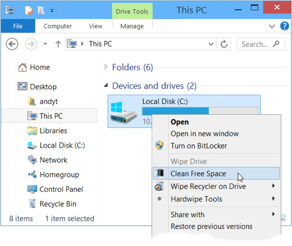Click the This PC system icon in title bar
This screenshot has width=292, height=246.
point(10,10)
